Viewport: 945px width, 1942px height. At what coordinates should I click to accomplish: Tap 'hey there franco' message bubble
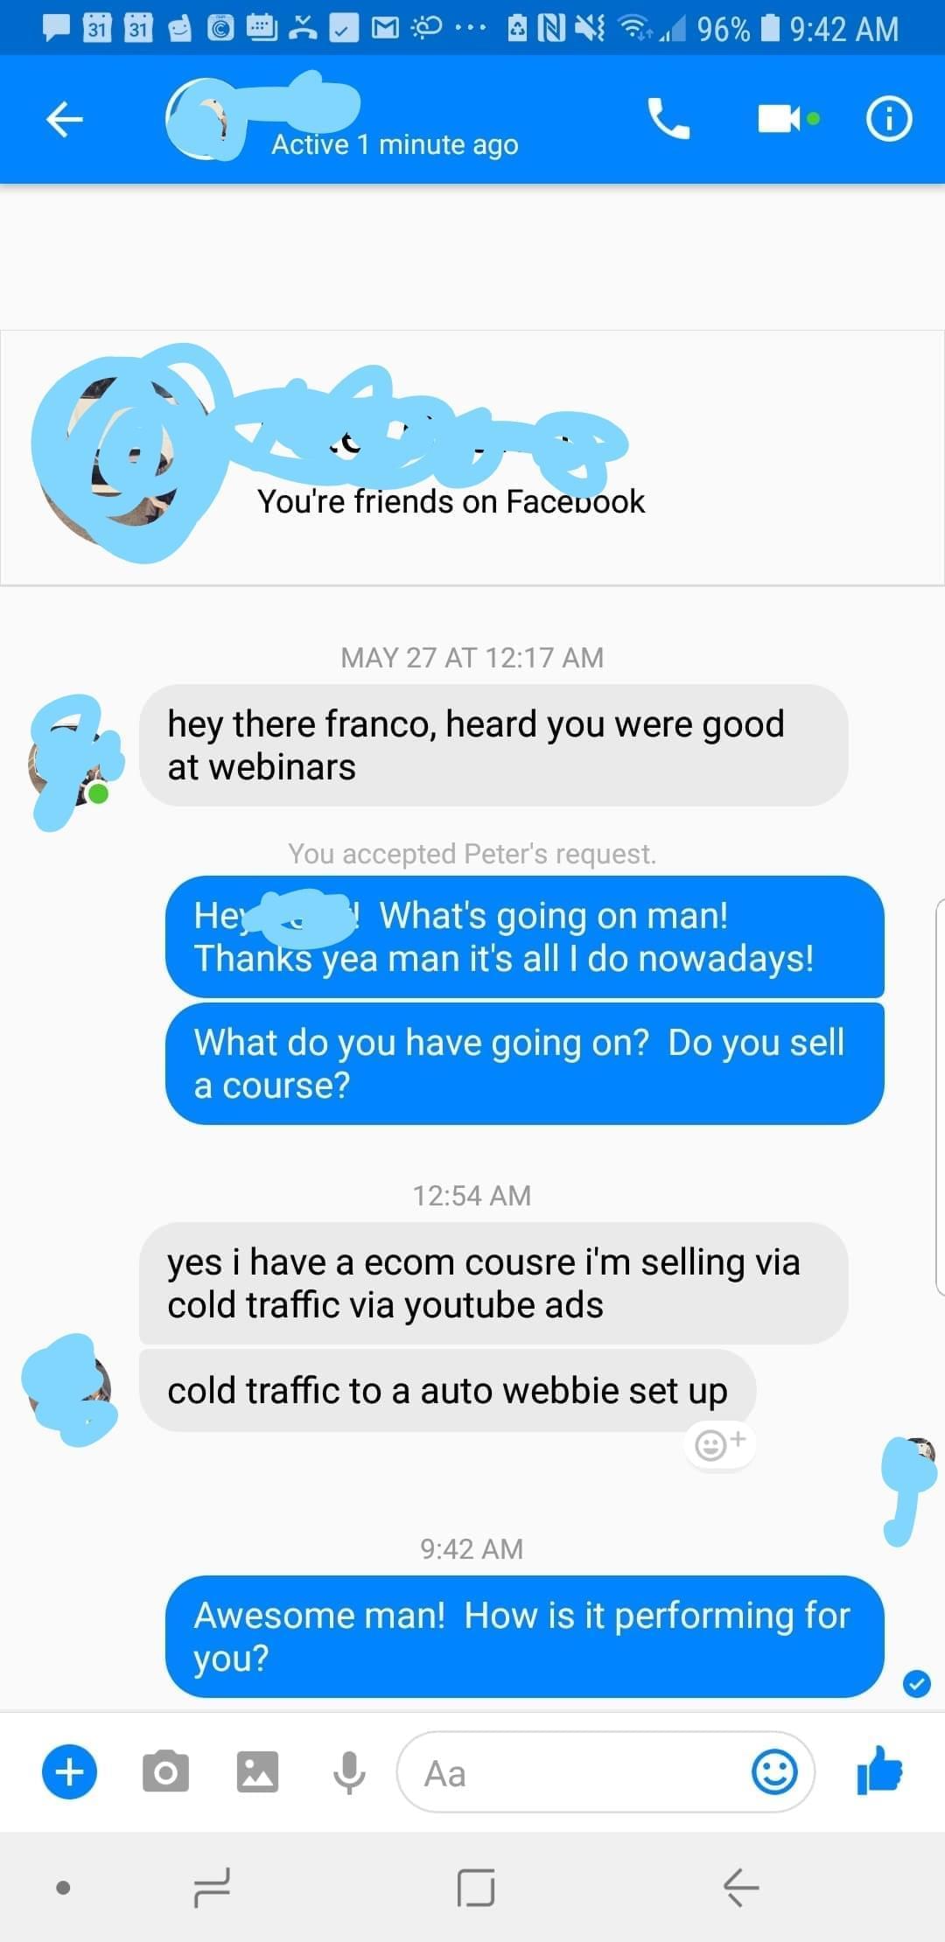493,745
